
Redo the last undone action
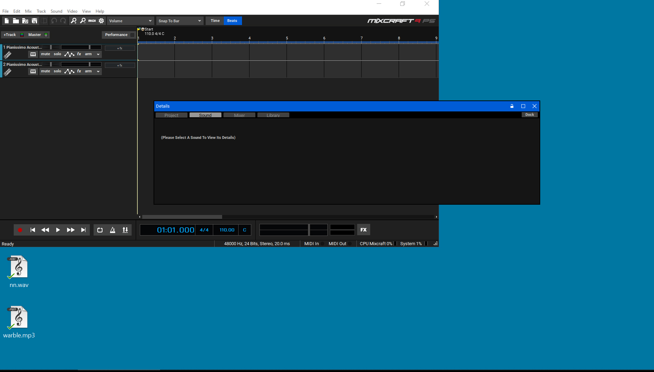[63, 21]
